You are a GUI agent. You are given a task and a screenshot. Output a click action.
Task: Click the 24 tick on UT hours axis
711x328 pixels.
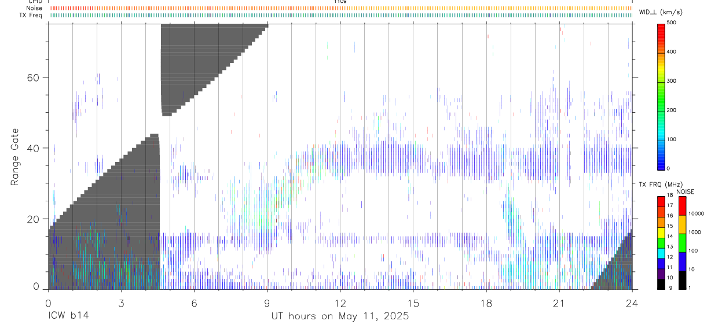(632, 303)
